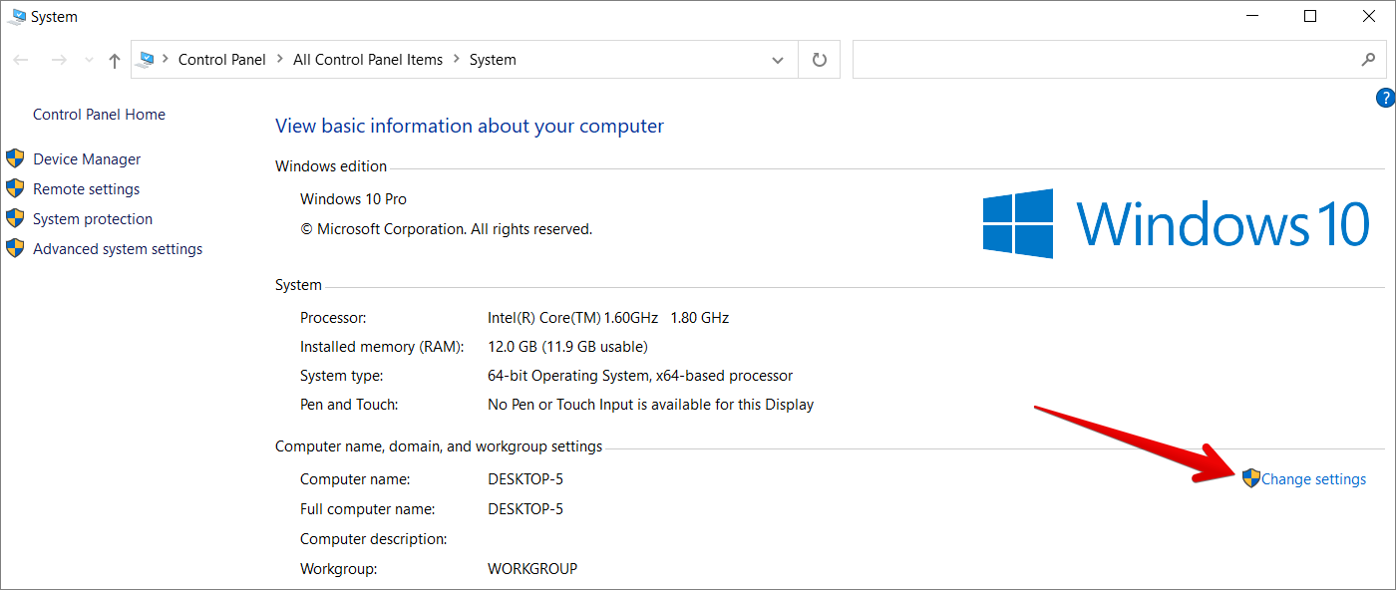The width and height of the screenshot is (1396, 590).
Task: Click the Back navigation arrow
Action: 21,60
